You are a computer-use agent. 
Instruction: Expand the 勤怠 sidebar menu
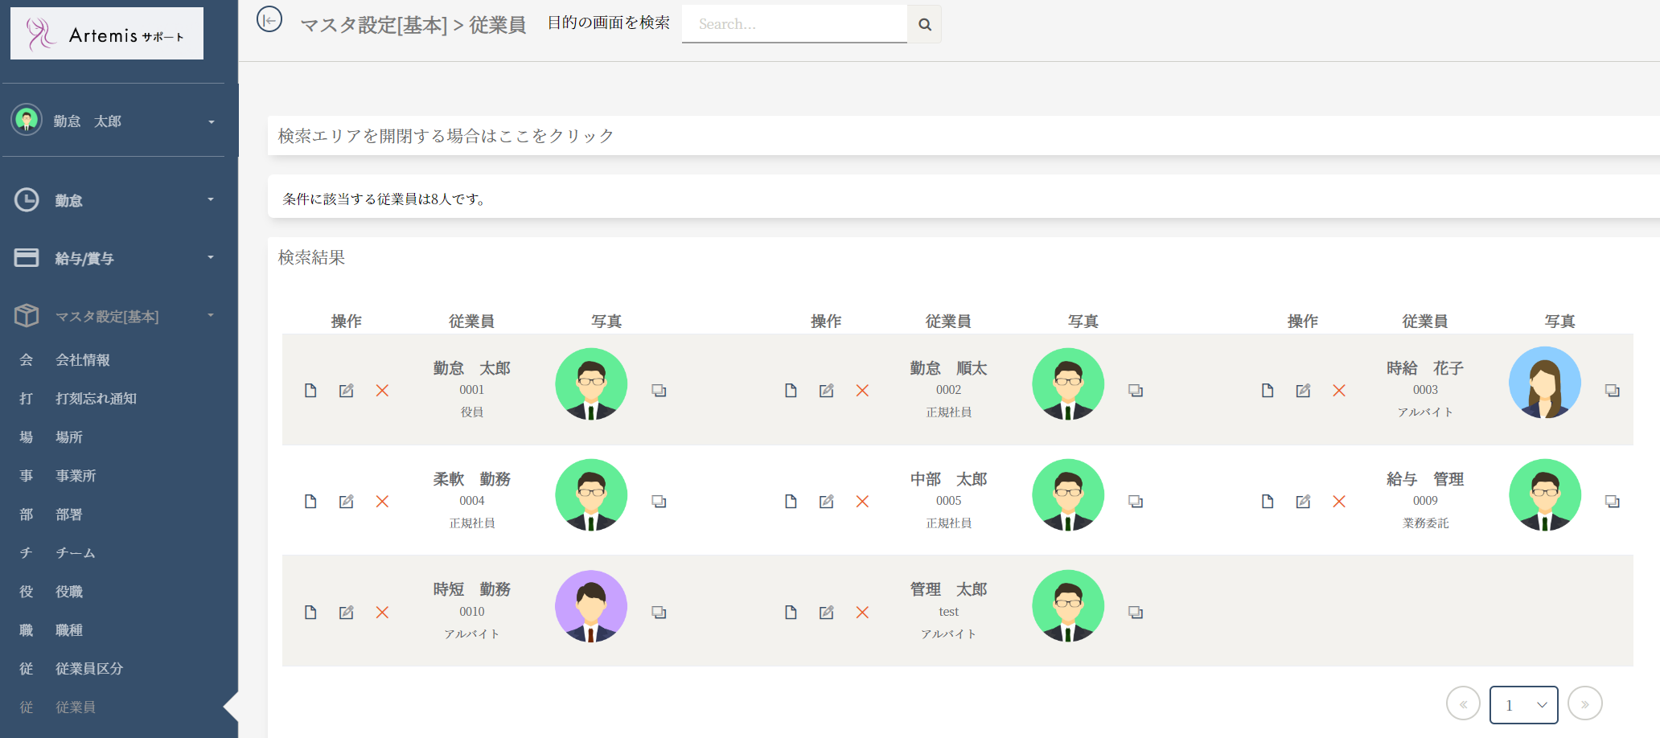(114, 200)
